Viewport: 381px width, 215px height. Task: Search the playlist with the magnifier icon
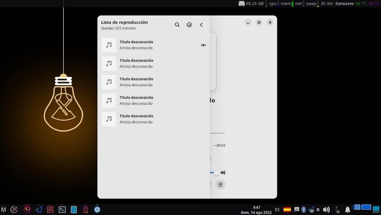(177, 25)
